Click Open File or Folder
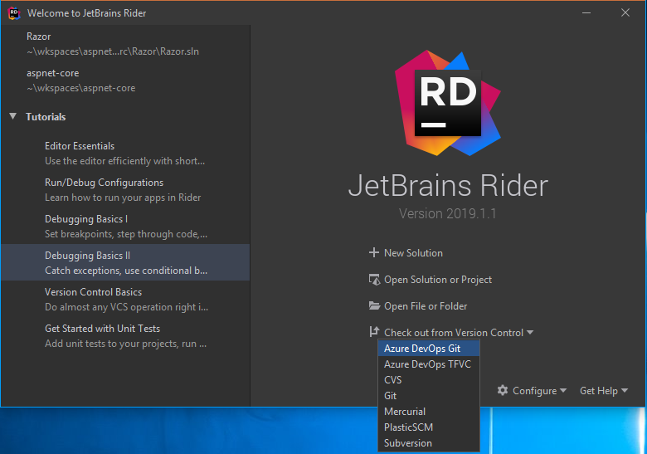Viewport: 647px width, 454px height. (x=426, y=306)
